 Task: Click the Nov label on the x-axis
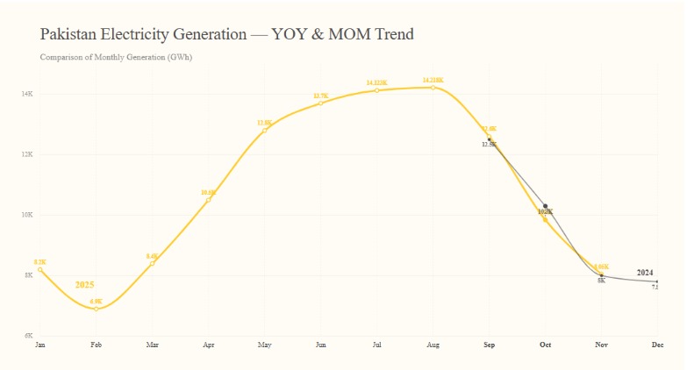[x=601, y=345]
